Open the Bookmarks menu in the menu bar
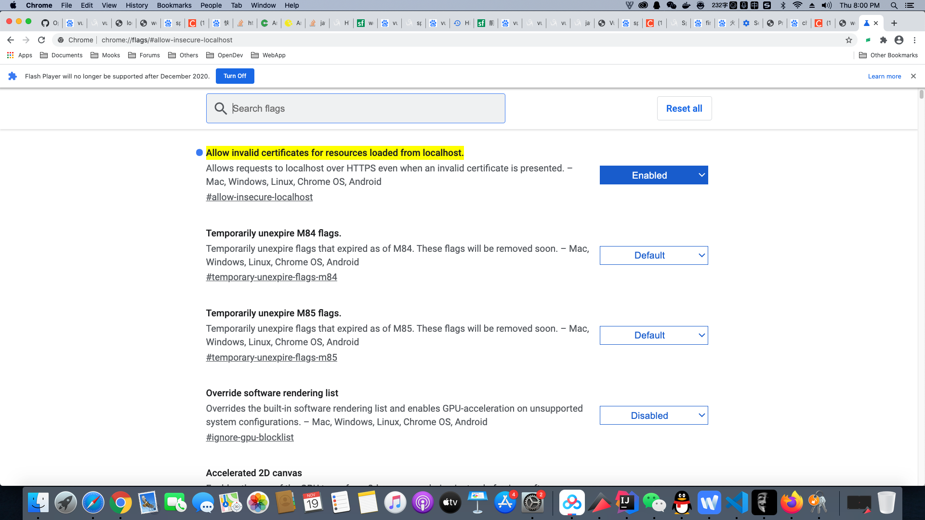The image size is (925, 520). point(174,5)
